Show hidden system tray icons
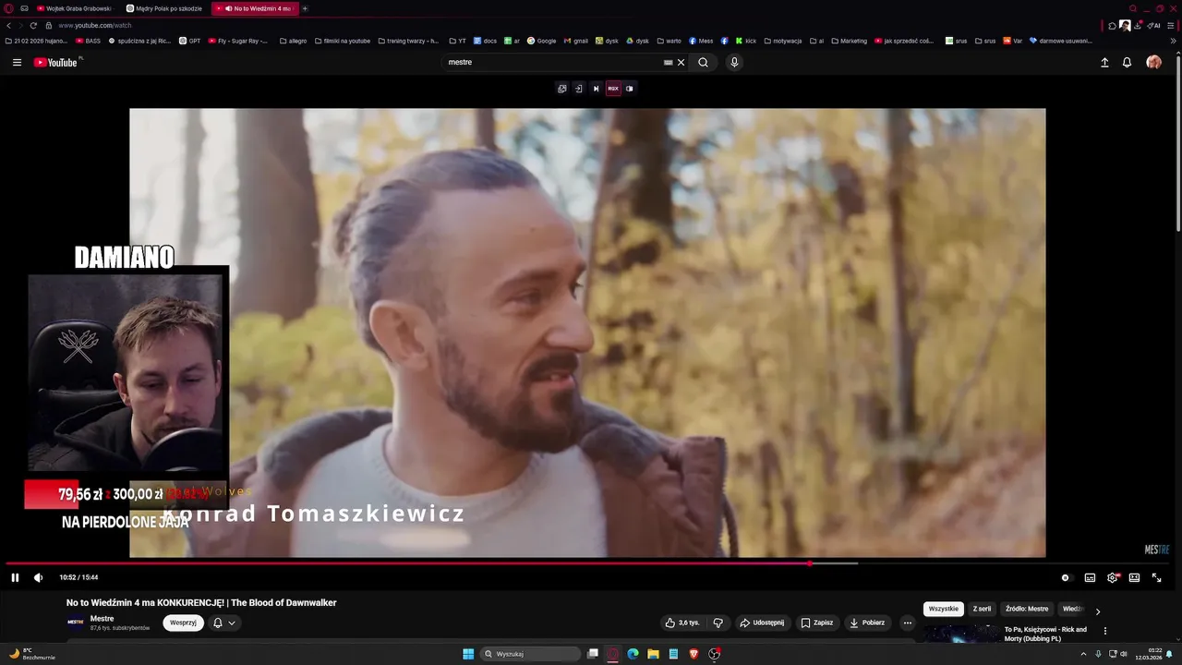The width and height of the screenshot is (1182, 665). [1083, 654]
